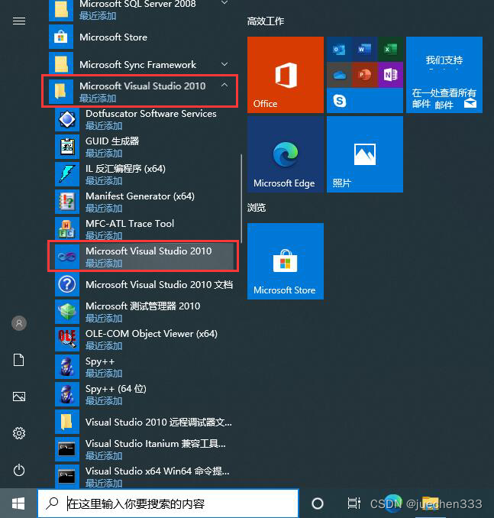Open the hamburger menu at top left
494x518 pixels.
tap(19, 21)
